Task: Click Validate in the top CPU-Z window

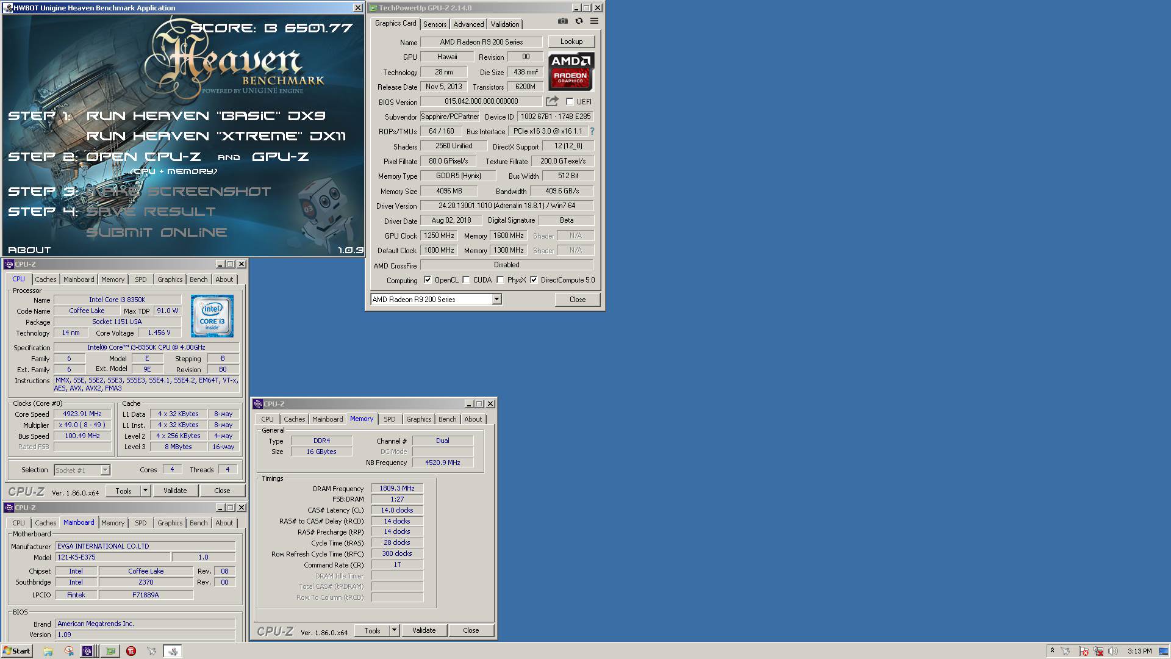Action: (175, 491)
